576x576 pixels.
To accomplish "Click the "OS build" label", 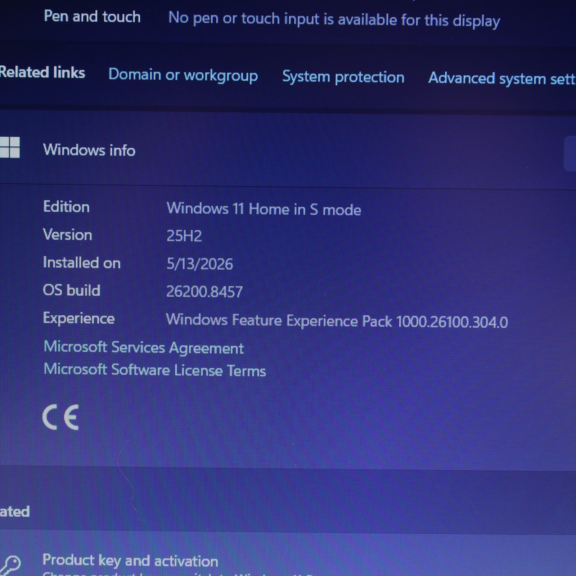I will [x=71, y=290].
